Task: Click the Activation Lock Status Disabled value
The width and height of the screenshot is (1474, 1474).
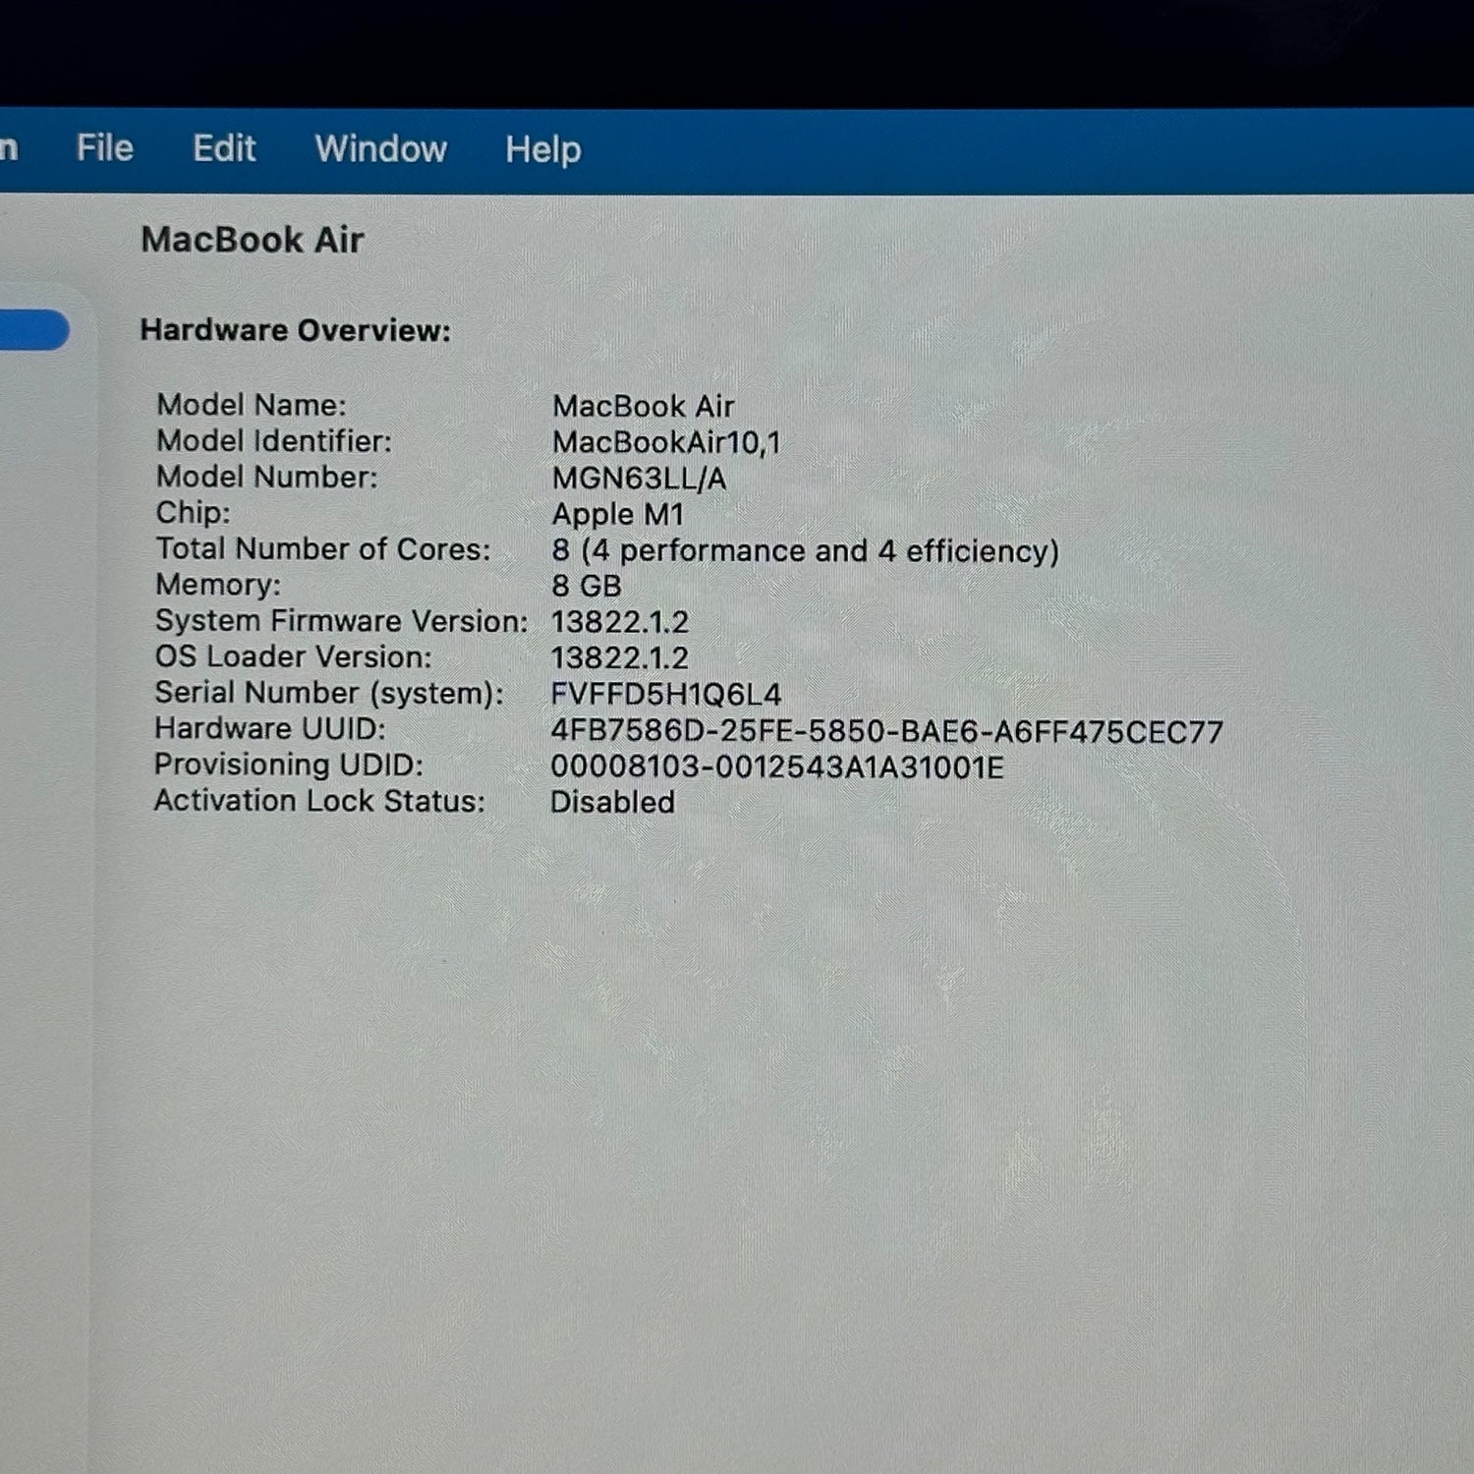Action: [x=612, y=802]
